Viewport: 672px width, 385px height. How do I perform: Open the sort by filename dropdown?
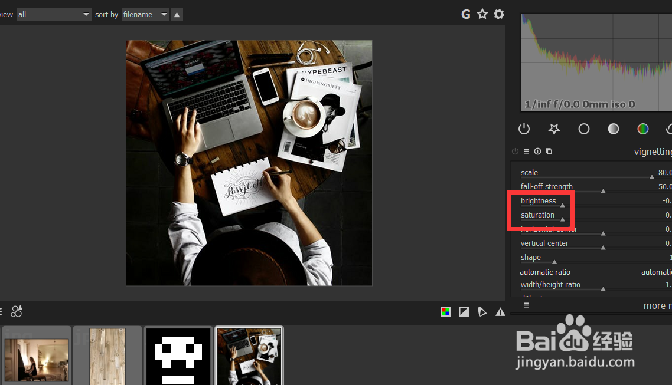click(x=145, y=14)
